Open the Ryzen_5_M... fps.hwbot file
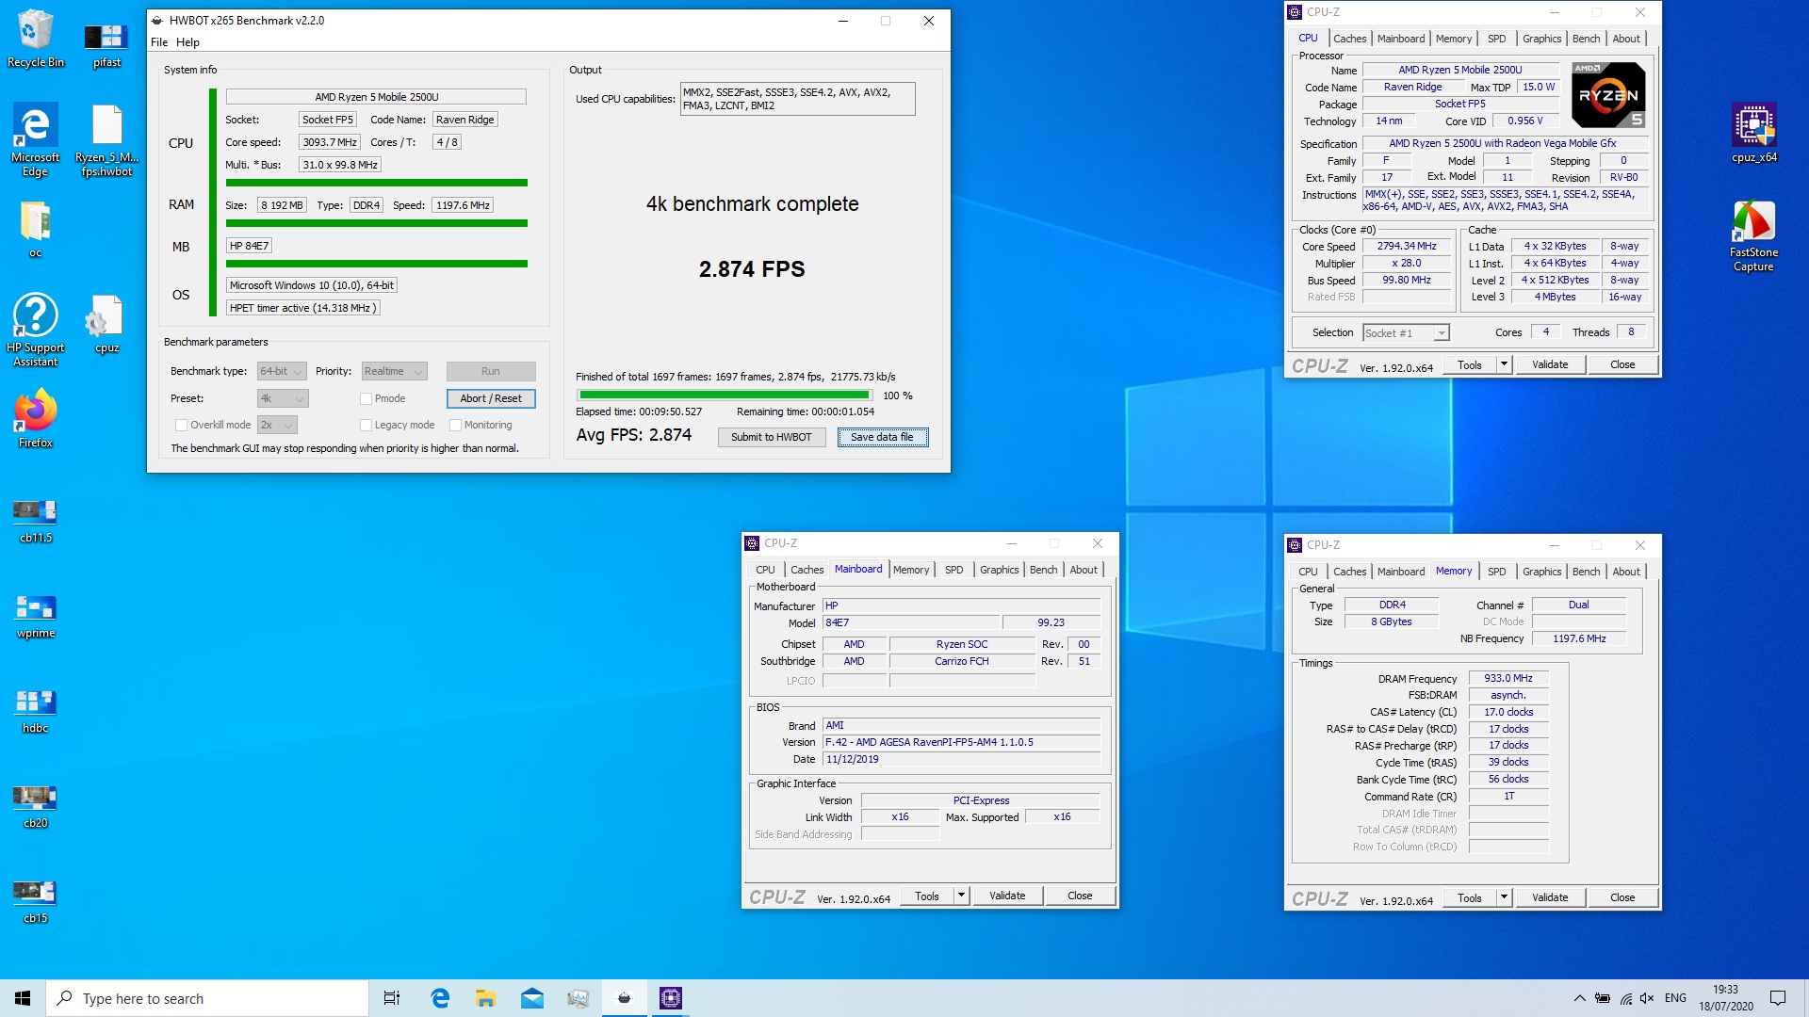The height and width of the screenshot is (1017, 1809). pyautogui.click(x=106, y=139)
